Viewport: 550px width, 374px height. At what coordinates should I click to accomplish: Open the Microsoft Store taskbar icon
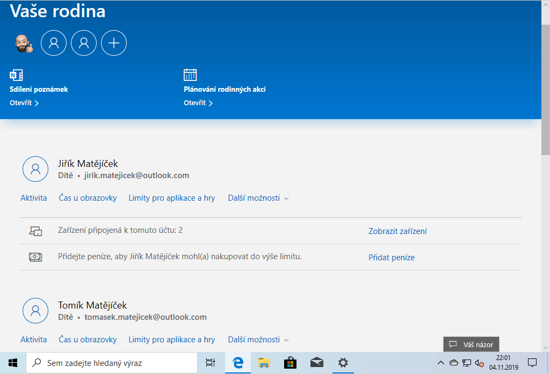(x=290, y=363)
